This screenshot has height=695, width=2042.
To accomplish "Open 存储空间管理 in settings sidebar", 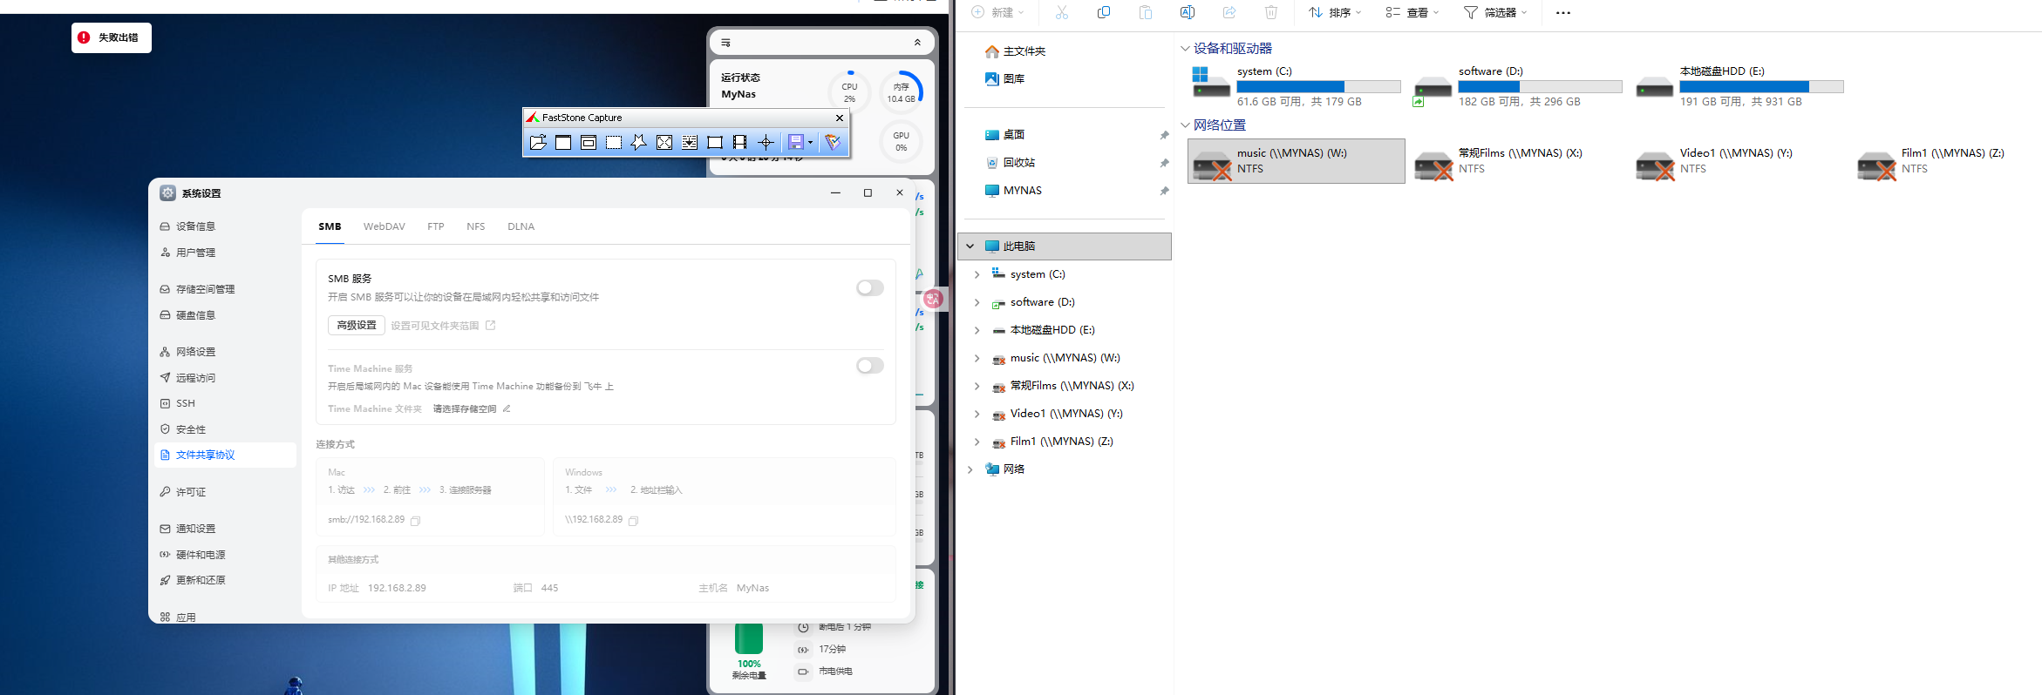I will [x=225, y=289].
